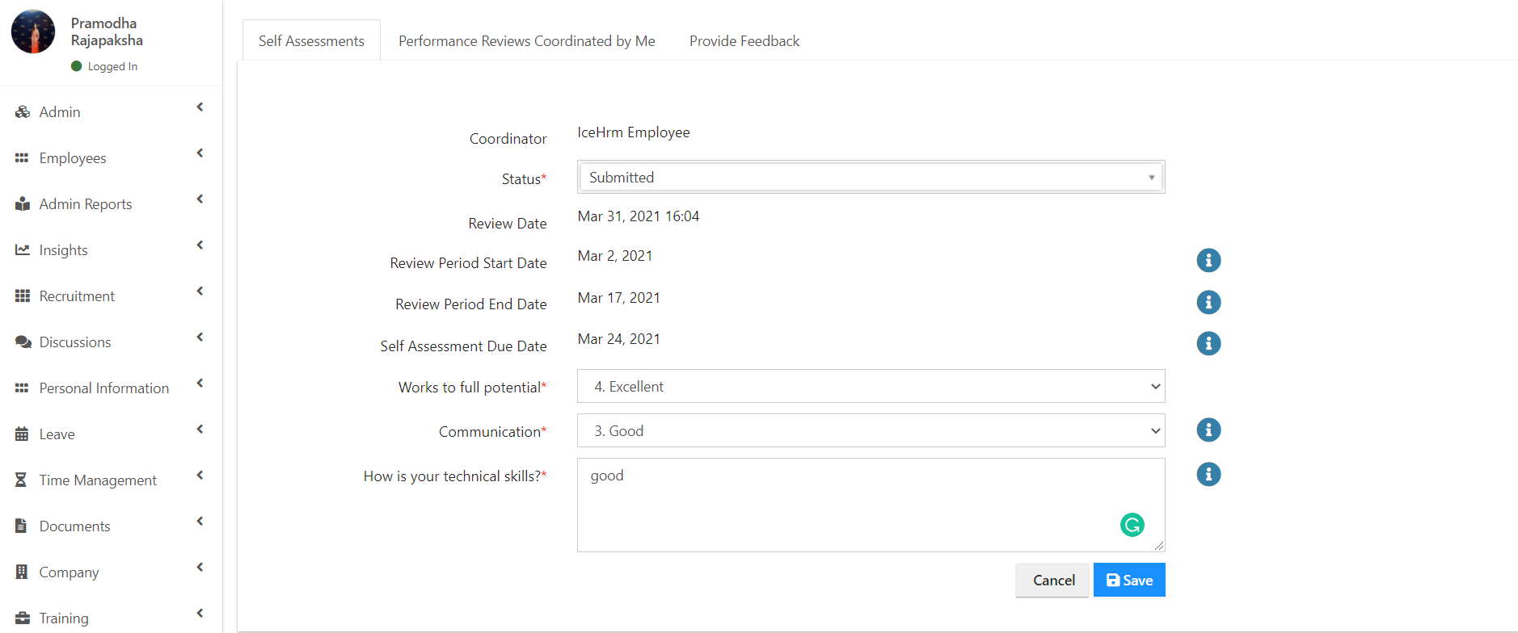
Task: Save the self assessment form
Action: coord(1129,580)
